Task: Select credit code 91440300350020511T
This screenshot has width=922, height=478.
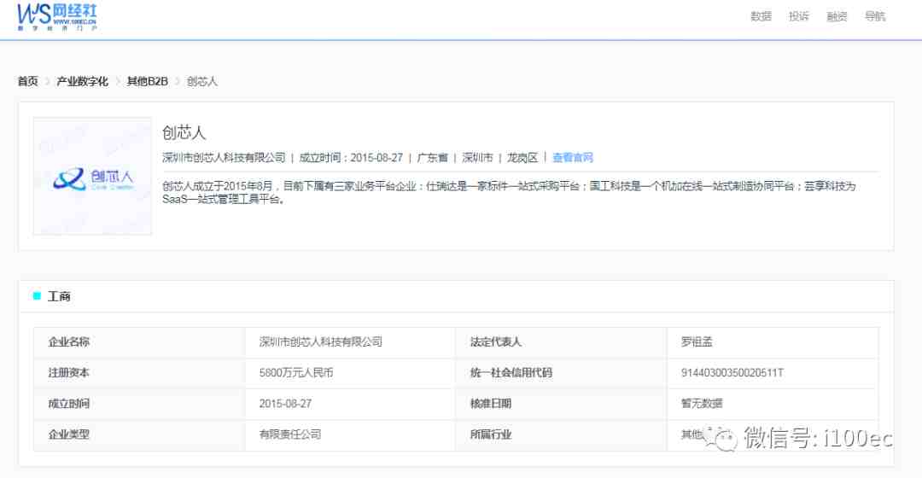Action: pos(732,373)
